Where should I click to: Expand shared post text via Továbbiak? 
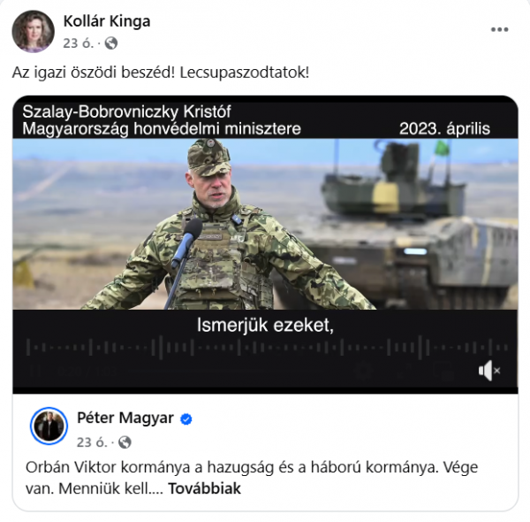tap(205, 488)
